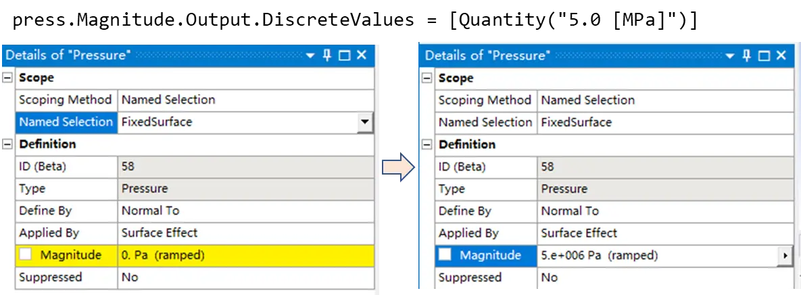Select the yellow 0. Pa magnitude field
Viewport: 801px width, 295px height.
click(246, 255)
